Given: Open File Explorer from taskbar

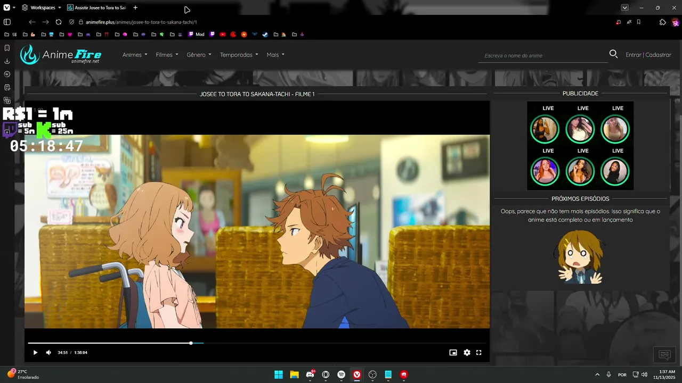Looking at the screenshot, I should click(294, 374).
